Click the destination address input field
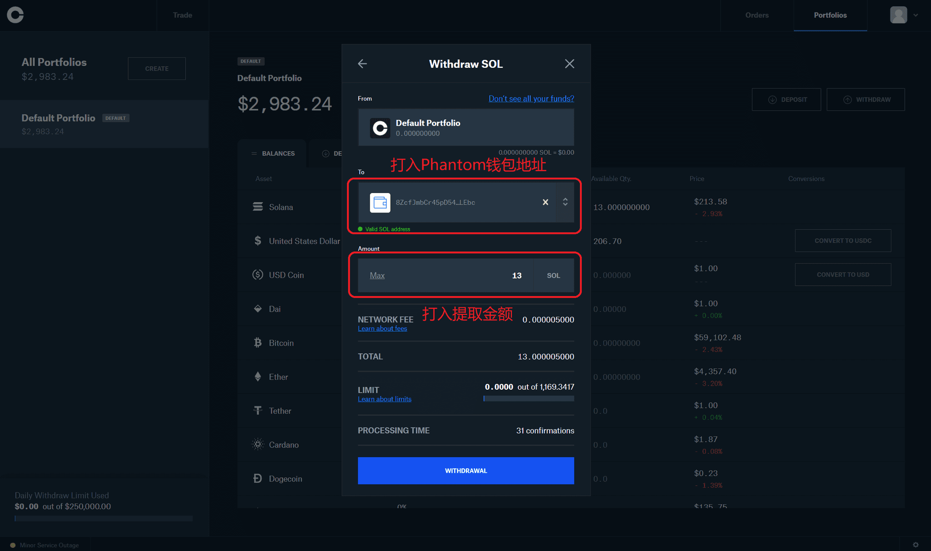This screenshot has width=931, height=551. click(457, 202)
